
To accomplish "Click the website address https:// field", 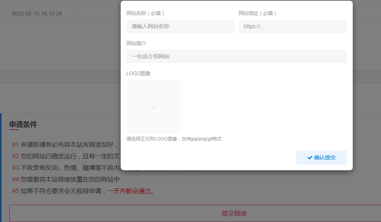I will (292, 26).
